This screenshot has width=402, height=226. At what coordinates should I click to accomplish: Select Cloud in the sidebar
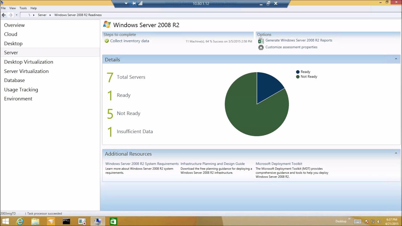click(11, 34)
